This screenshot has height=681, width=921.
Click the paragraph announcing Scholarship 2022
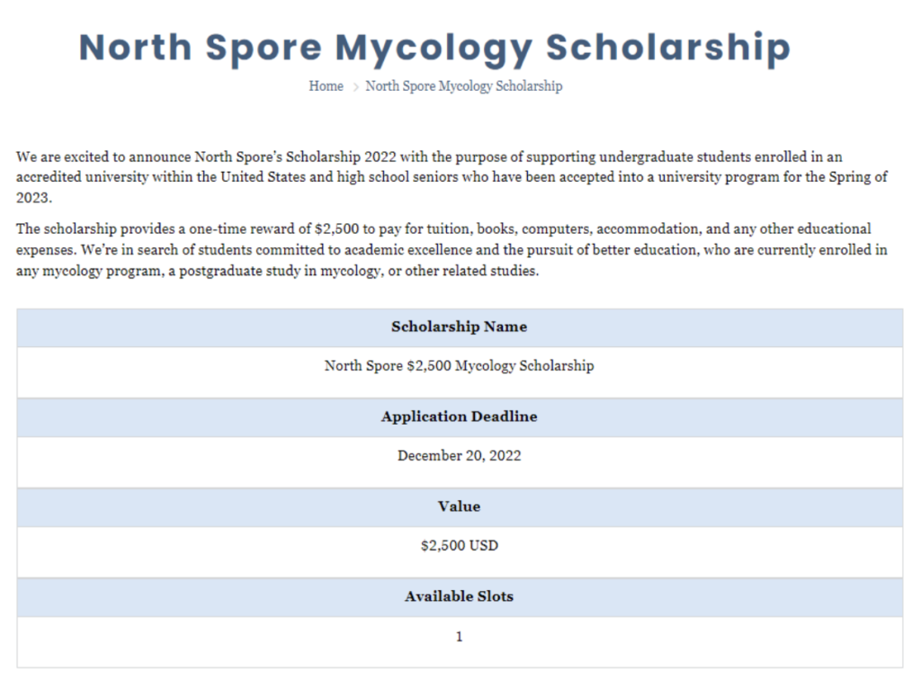pyautogui.click(x=452, y=177)
